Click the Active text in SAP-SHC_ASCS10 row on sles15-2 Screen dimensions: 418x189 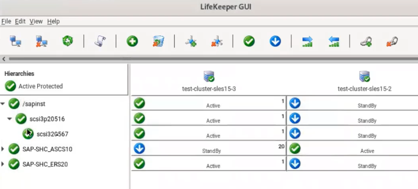(367, 151)
